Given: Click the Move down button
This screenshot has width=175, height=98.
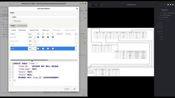Looking at the screenshot, I should pyautogui.click(x=56, y=30).
